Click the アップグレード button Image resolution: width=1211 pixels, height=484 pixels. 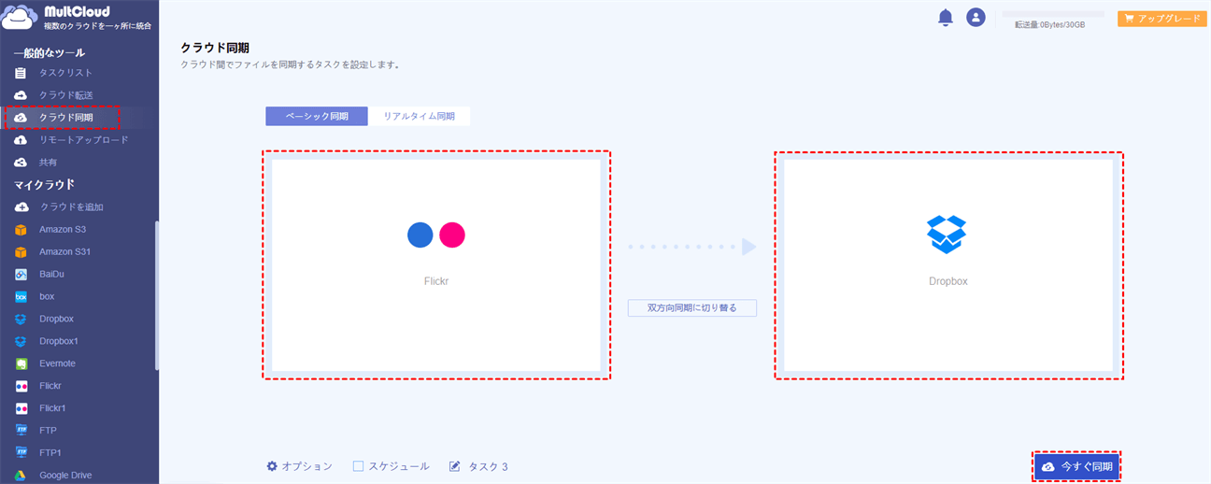click(1161, 18)
